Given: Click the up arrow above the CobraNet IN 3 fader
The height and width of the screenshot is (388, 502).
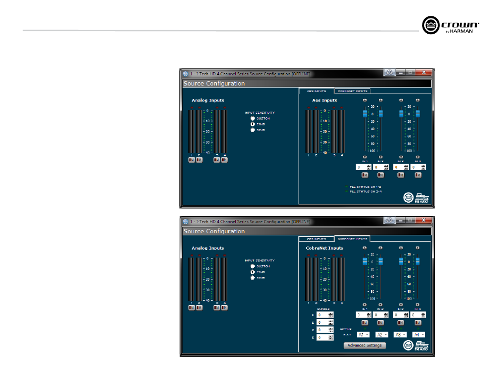Looking at the screenshot, I should 401,248.
